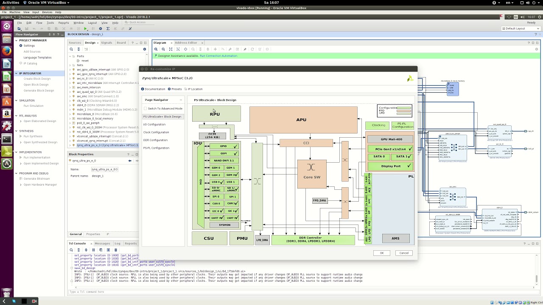Zoom out on the block diagram
Screen dimensions: 543x305
163,49
